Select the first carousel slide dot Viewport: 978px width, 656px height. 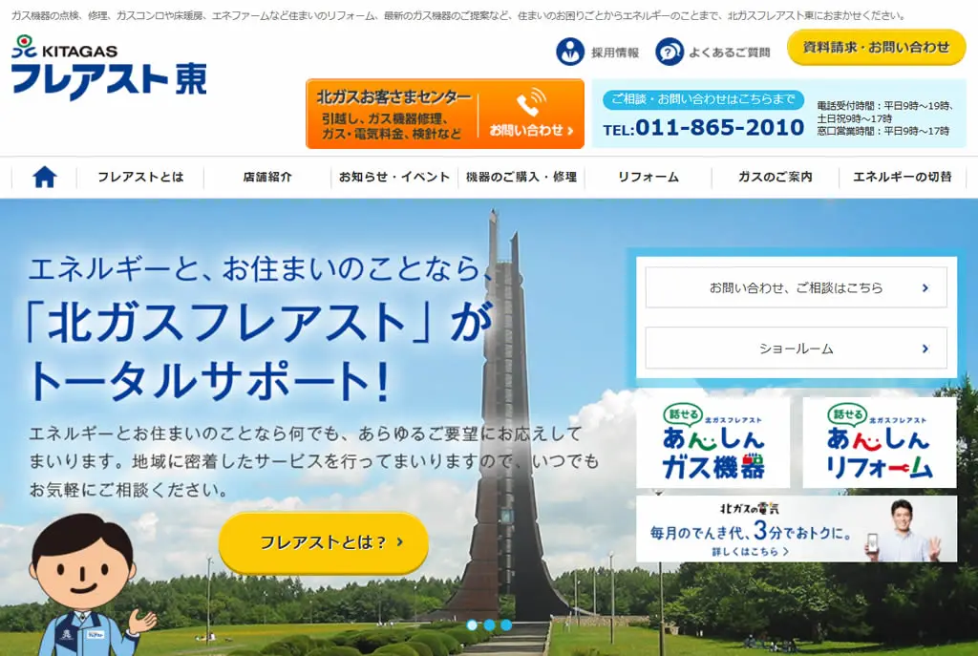(472, 624)
